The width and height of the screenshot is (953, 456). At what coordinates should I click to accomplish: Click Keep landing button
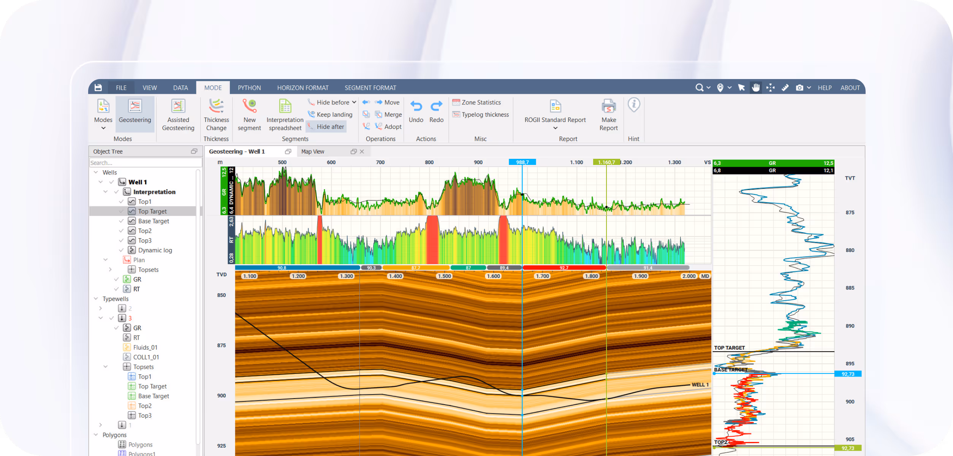tap(330, 114)
